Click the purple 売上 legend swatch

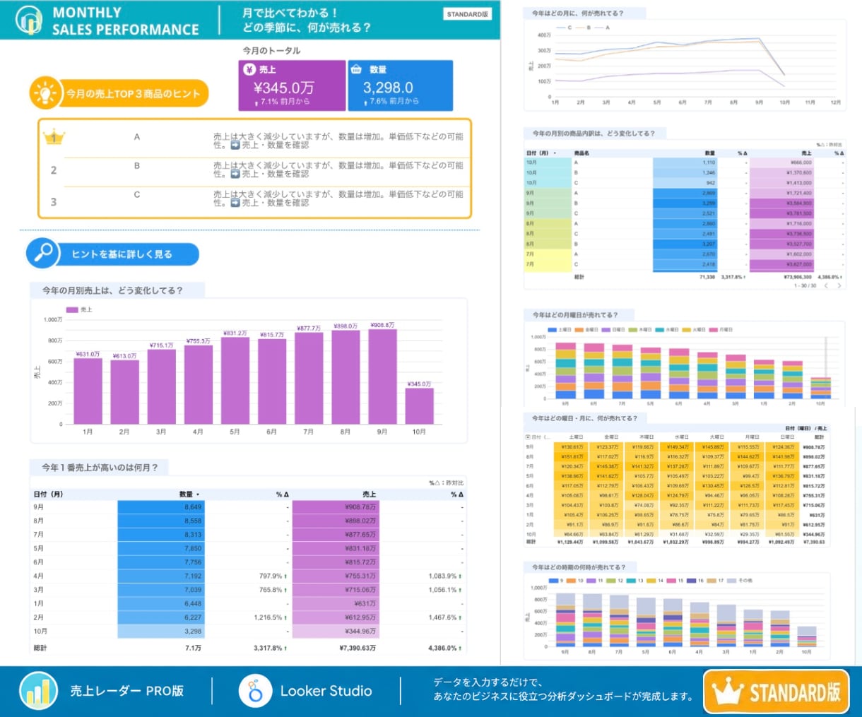coord(71,309)
